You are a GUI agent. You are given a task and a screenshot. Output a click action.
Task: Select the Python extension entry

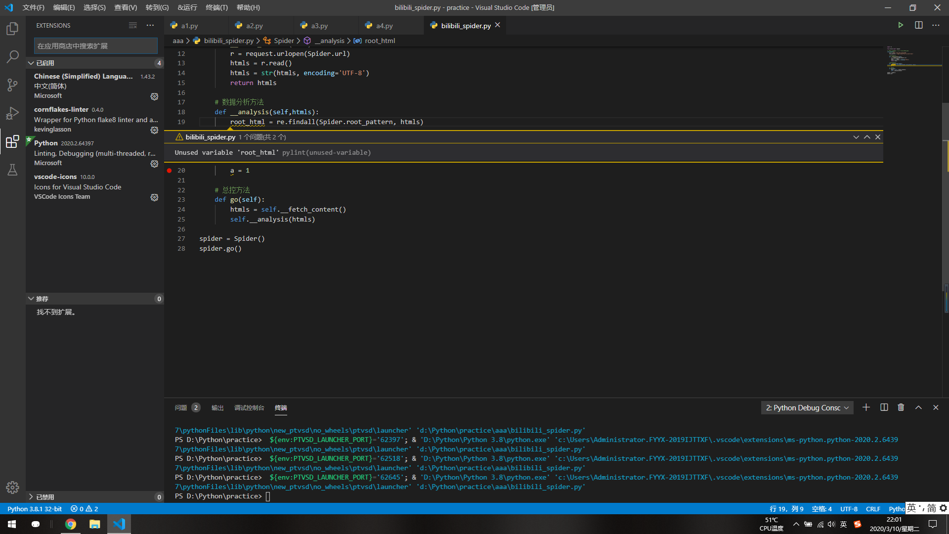[x=95, y=153]
